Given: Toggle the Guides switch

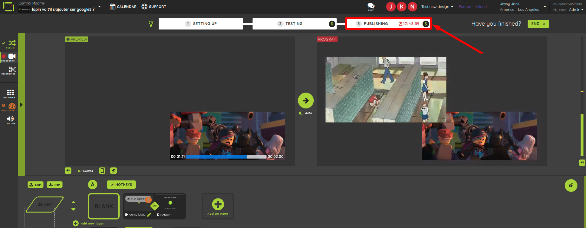Looking at the screenshot, I should tap(80, 171).
